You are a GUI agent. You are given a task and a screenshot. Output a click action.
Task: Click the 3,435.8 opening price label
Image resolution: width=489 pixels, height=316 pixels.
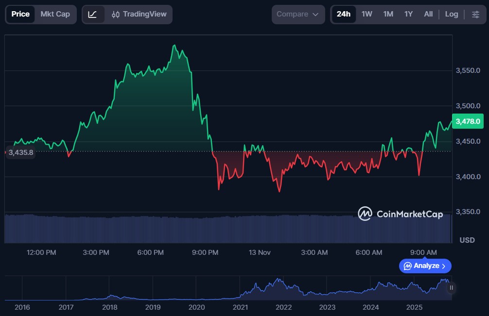coord(21,152)
